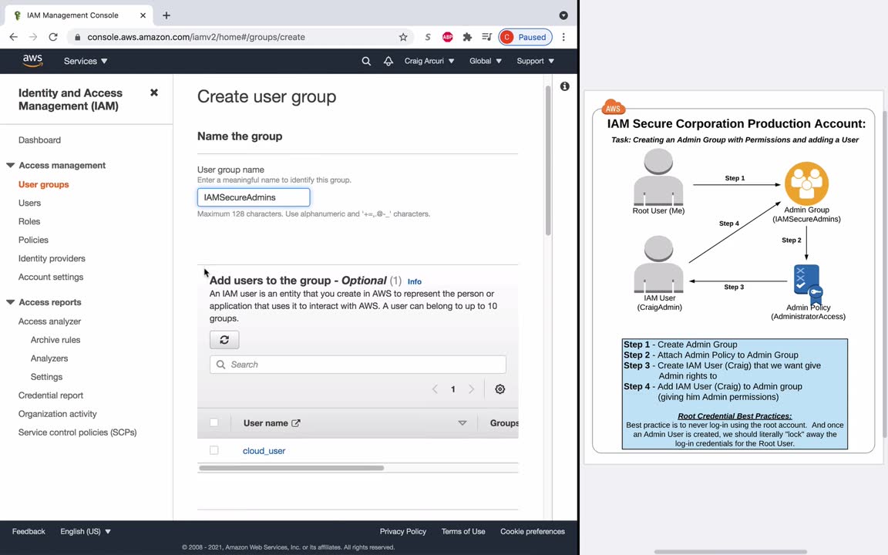Click the S extension icon in toolbar
888x555 pixels.
point(428,37)
